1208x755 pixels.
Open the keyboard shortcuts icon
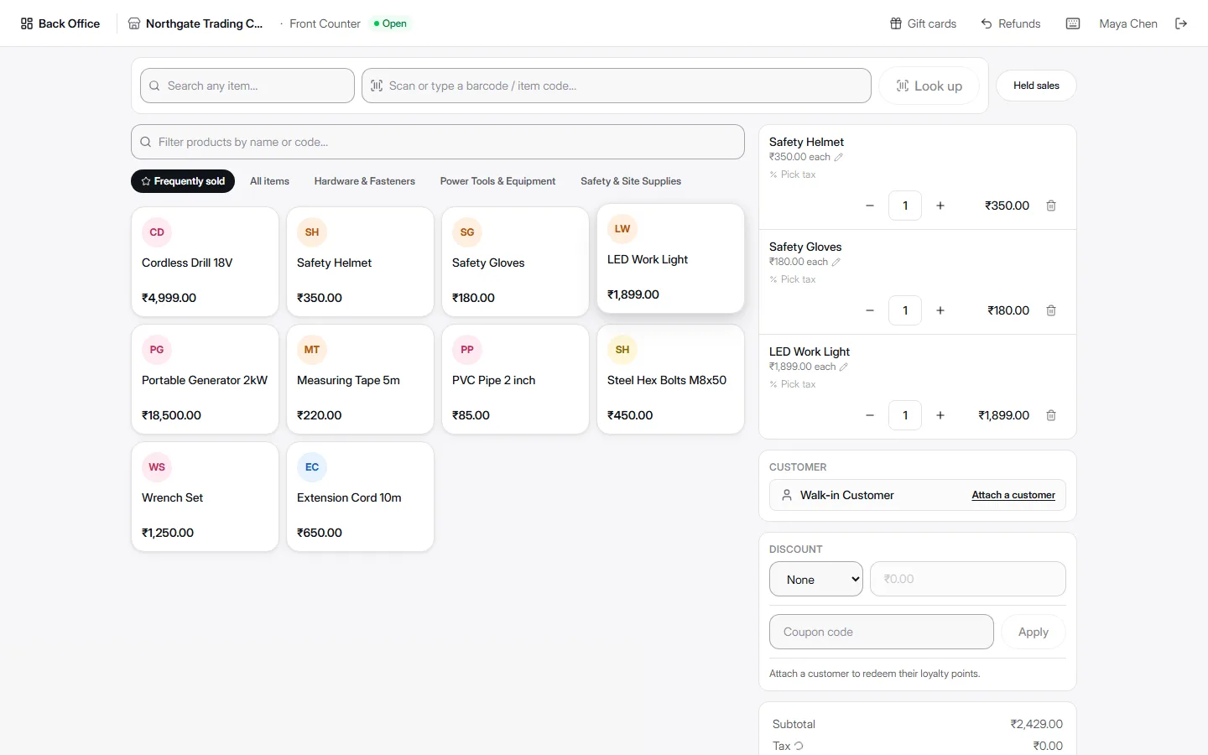coord(1073,23)
